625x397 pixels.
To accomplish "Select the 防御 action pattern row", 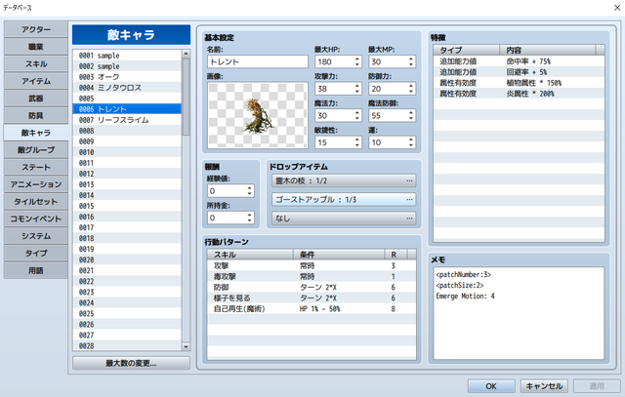I will 312,287.
